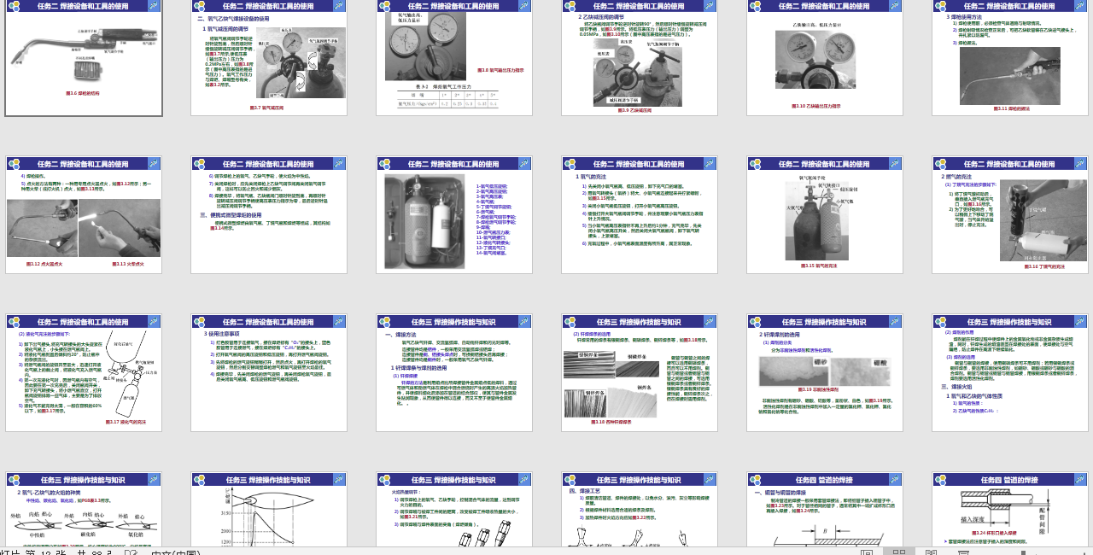Choose the slide with 图1.11 焊枪的握法
The height and width of the screenshot is (555, 1093).
1010,57
